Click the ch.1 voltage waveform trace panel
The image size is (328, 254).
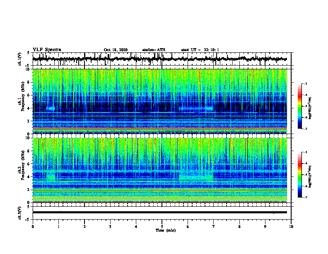(x=162, y=59)
